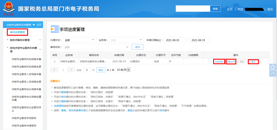Click the start date field 2021-08-01
This screenshot has width=277, height=130.
point(174,40)
